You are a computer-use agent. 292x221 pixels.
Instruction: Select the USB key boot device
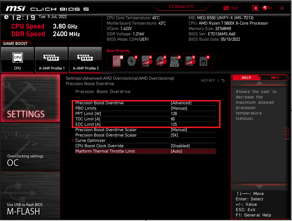pos(175,61)
